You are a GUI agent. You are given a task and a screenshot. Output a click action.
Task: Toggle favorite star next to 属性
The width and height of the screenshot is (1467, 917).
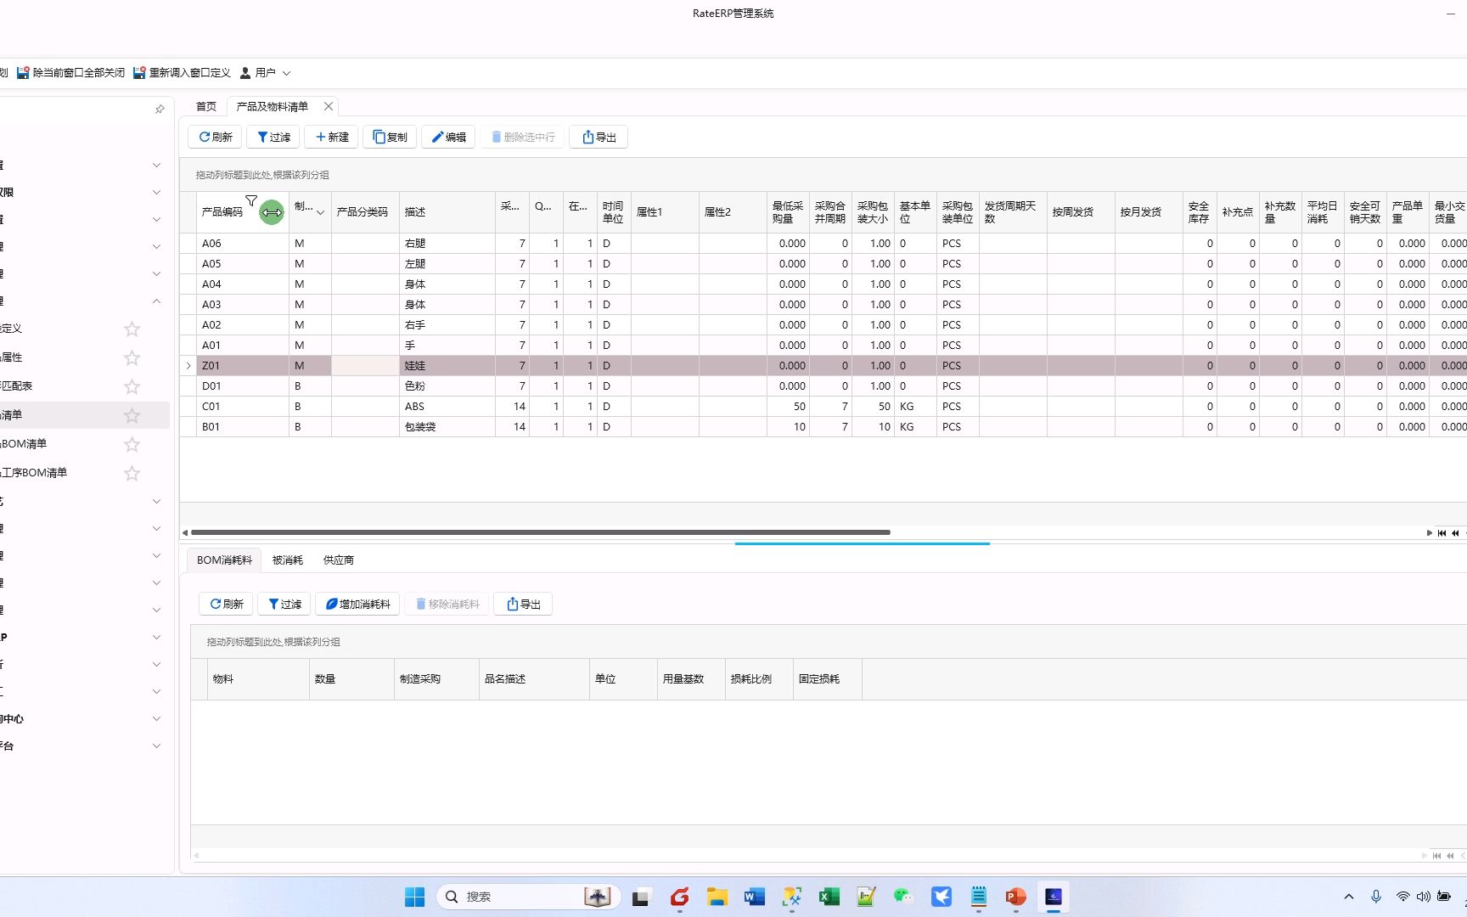point(132,357)
